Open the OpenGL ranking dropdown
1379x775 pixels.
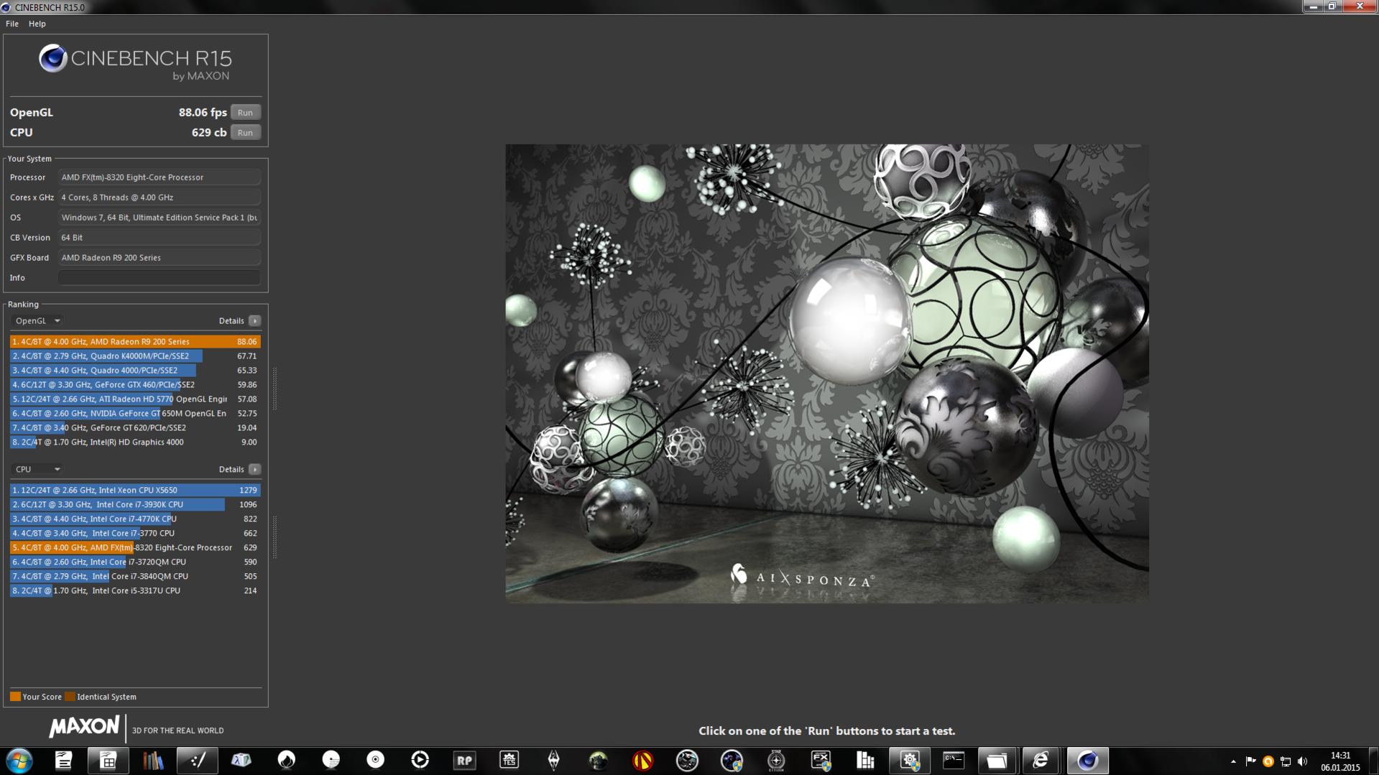point(37,320)
